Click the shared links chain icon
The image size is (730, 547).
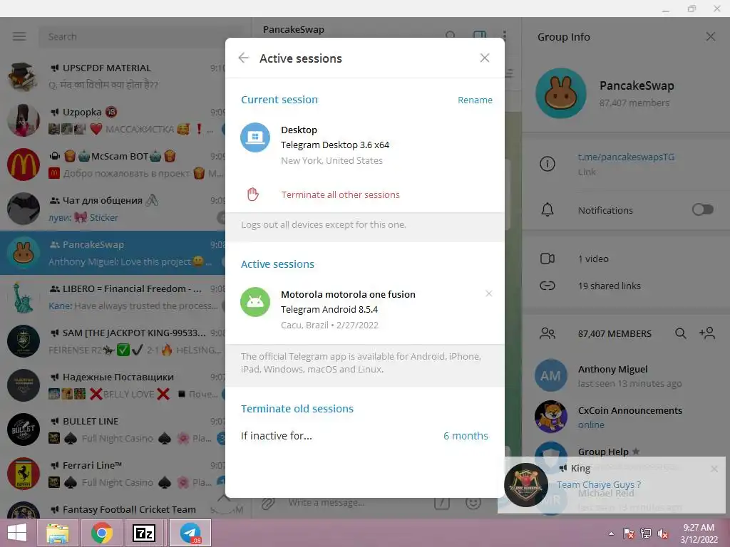547,286
